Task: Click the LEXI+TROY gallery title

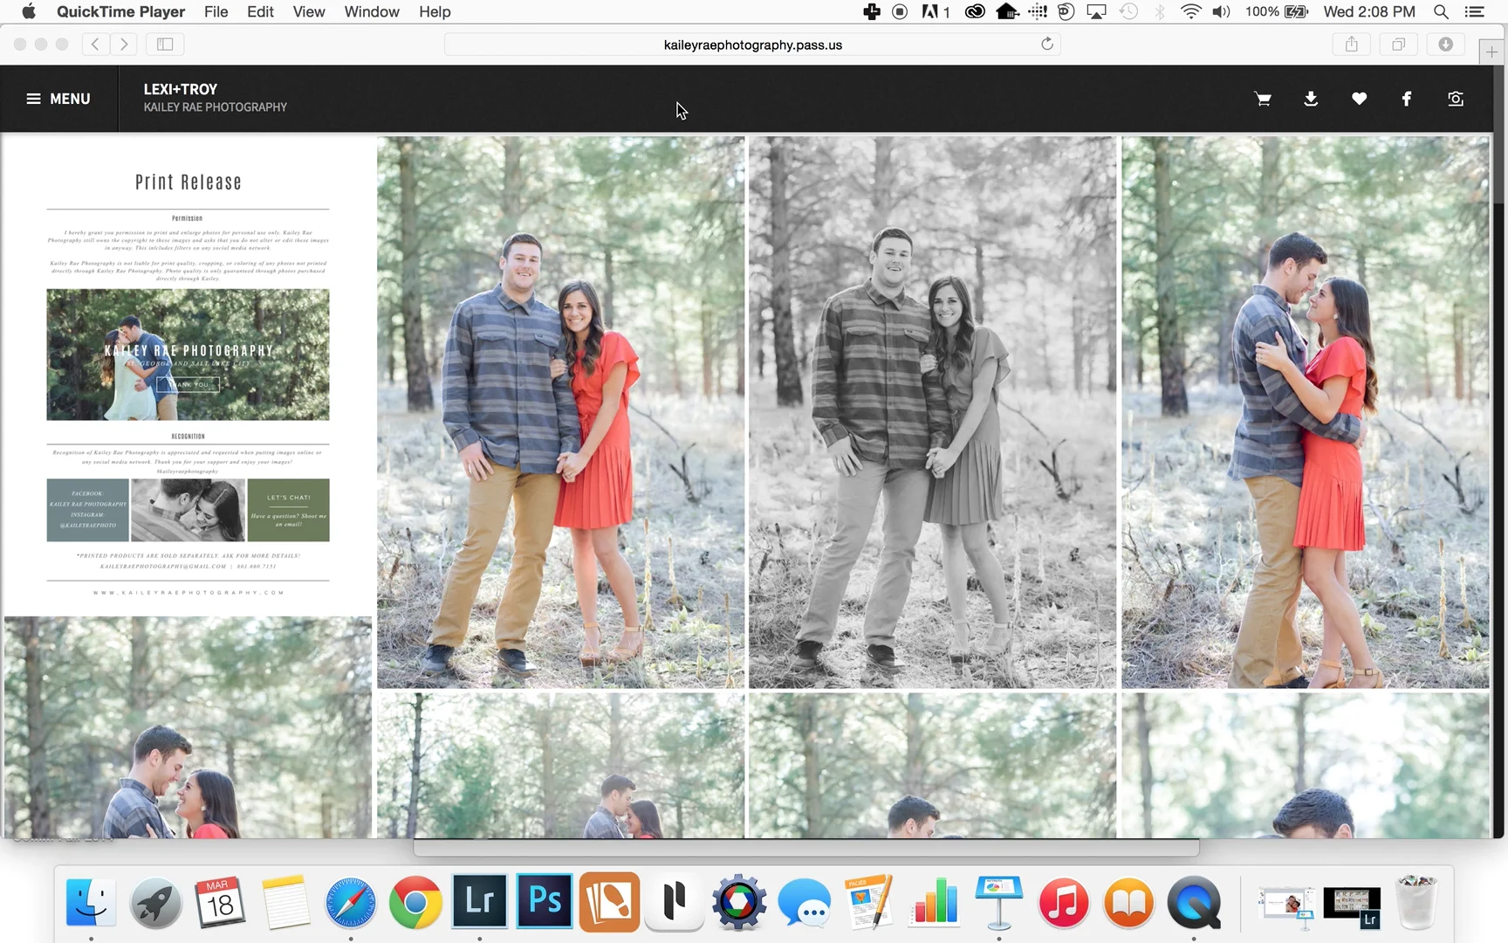Action: (181, 89)
